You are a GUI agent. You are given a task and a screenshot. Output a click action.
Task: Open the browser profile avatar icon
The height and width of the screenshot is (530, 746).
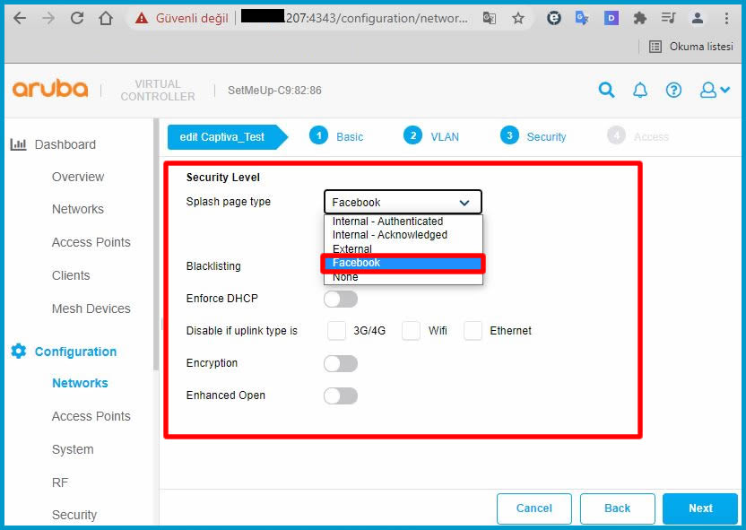click(698, 18)
